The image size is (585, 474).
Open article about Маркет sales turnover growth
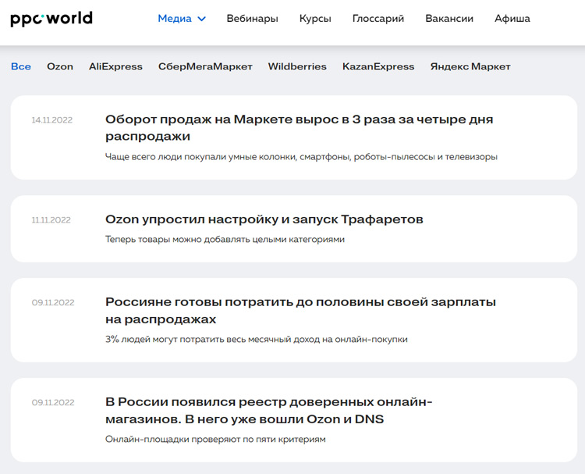coord(300,128)
